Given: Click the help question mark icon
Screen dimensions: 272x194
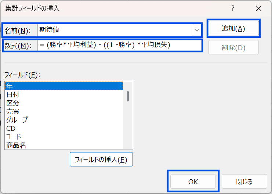Looking at the screenshot, I should pyautogui.click(x=233, y=8).
